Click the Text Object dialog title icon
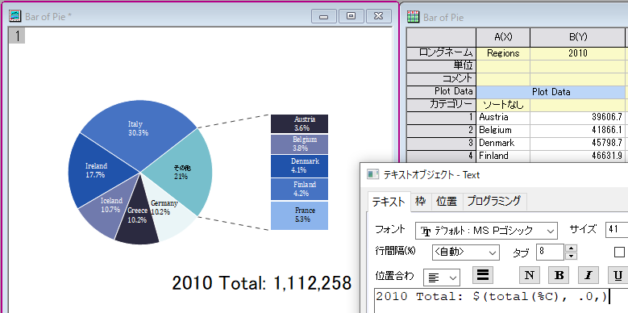The image size is (628, 313). point(372,174)
